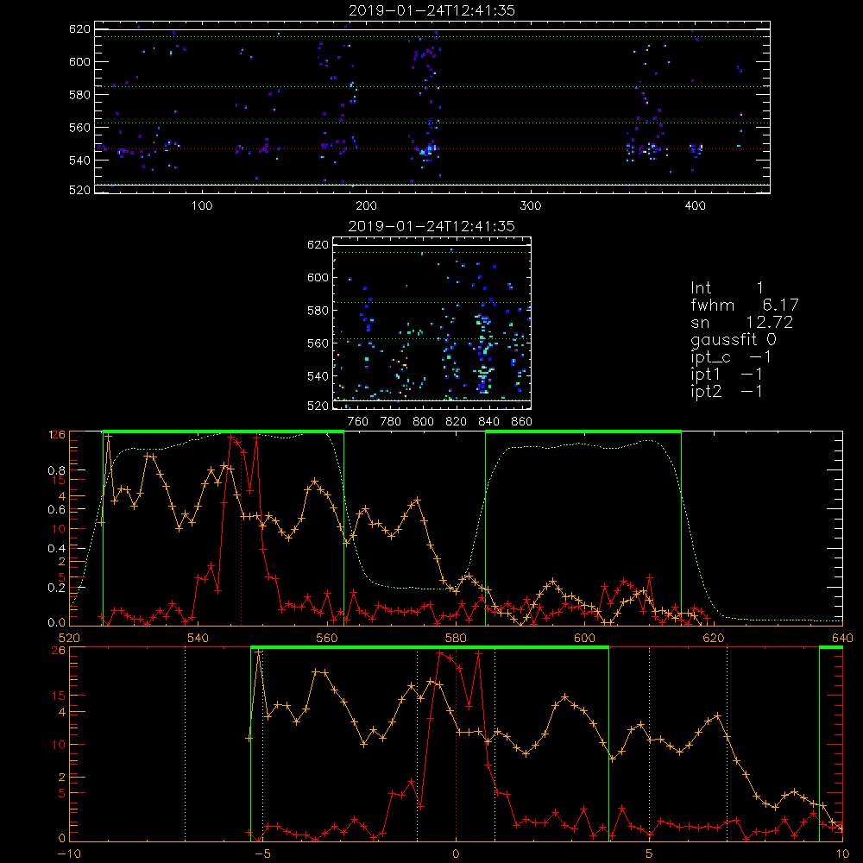Click the timestamp title above the middle plot
The image size is (863, 863).
coord(431,226)
